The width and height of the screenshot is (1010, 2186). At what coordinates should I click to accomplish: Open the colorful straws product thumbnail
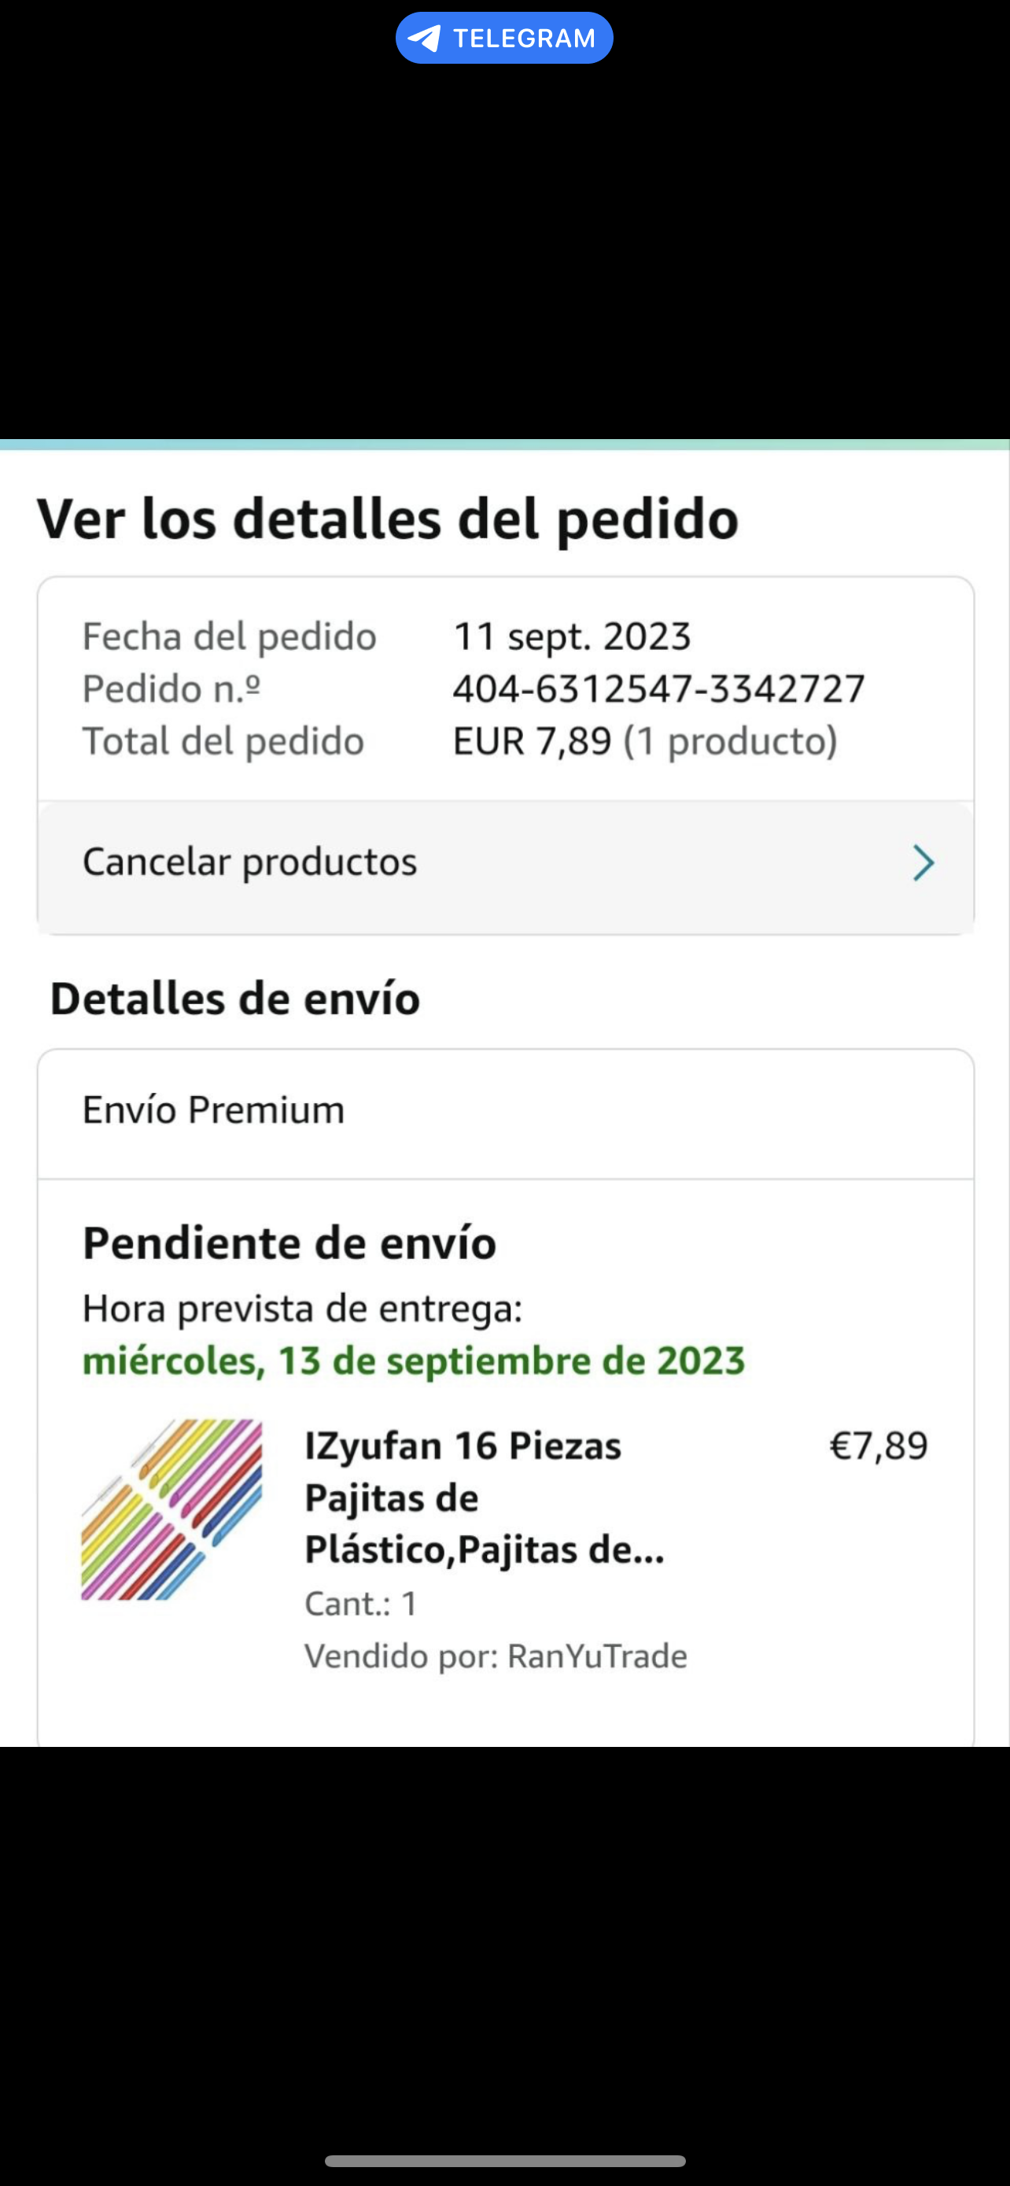(x=171, y=1510)
